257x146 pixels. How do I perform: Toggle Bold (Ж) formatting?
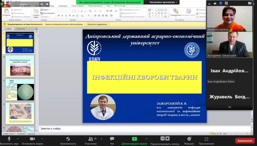[x=58, y=16]
